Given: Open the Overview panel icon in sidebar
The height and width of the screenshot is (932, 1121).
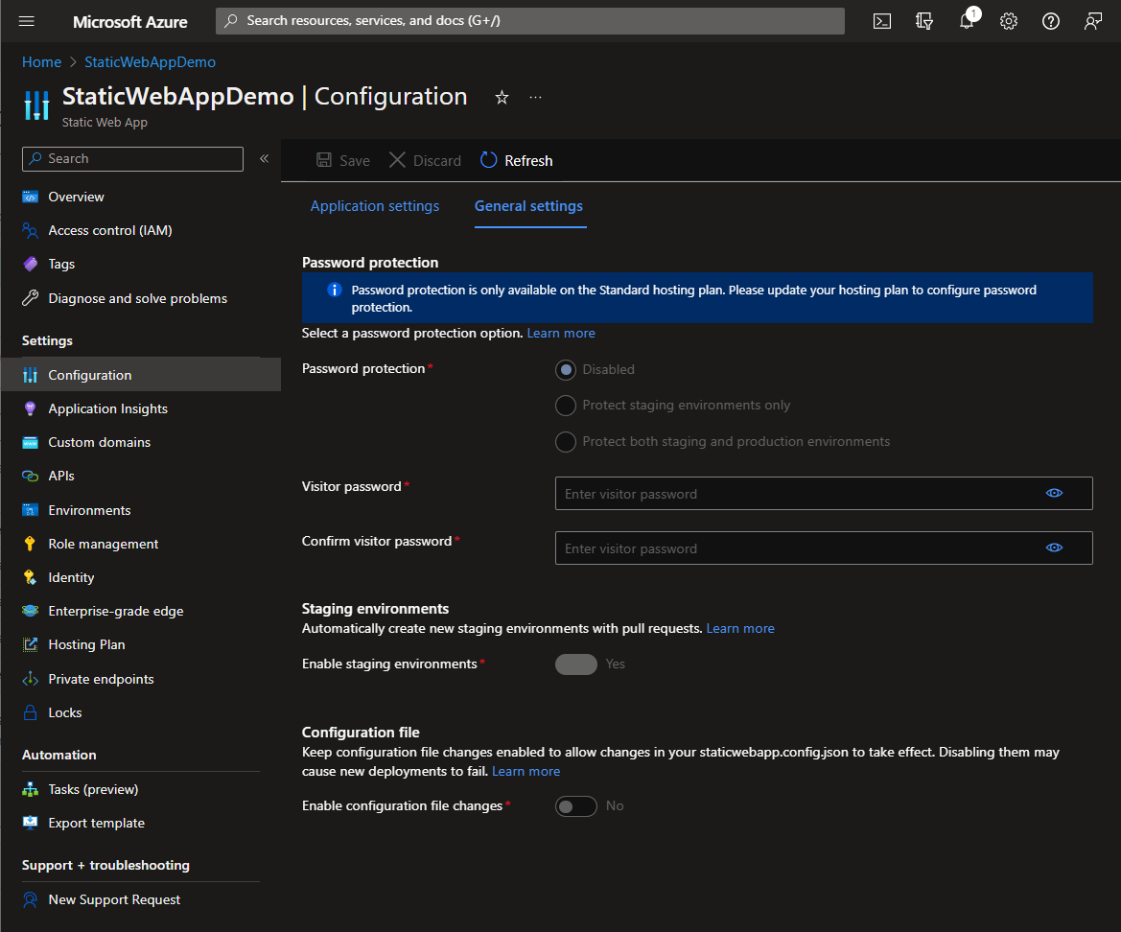Looking at the screenshot, I should coord(32,197).
